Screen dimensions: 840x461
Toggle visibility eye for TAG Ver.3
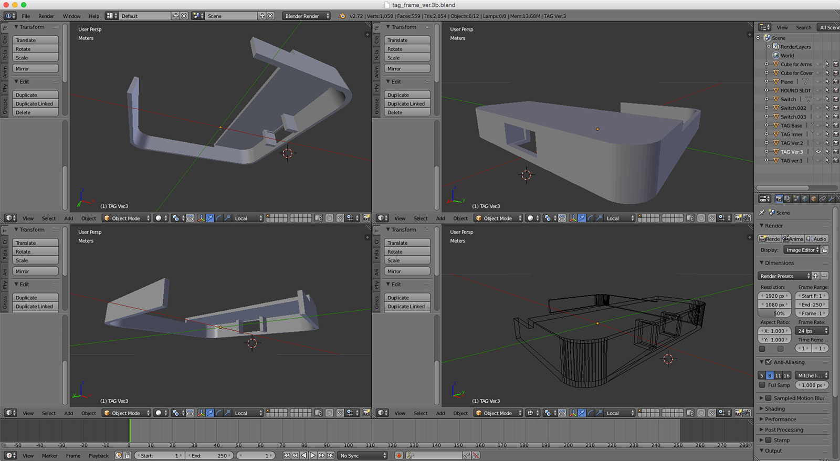[x=818, y=152]
